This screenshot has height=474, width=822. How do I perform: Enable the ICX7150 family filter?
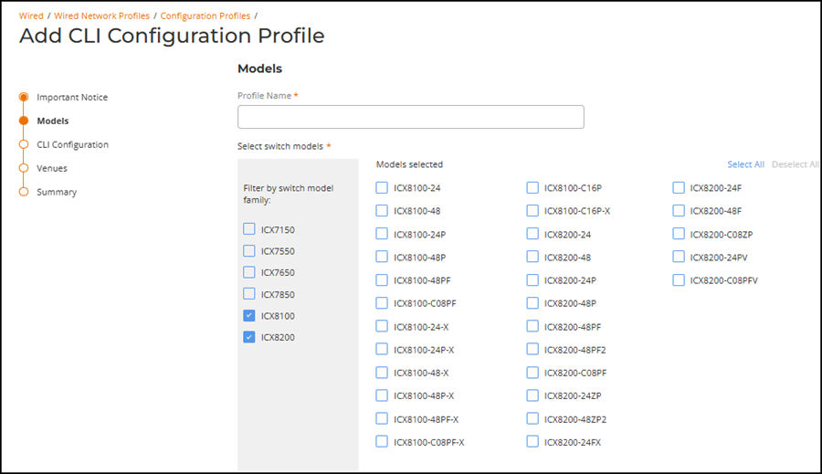(x=249, y=229)
